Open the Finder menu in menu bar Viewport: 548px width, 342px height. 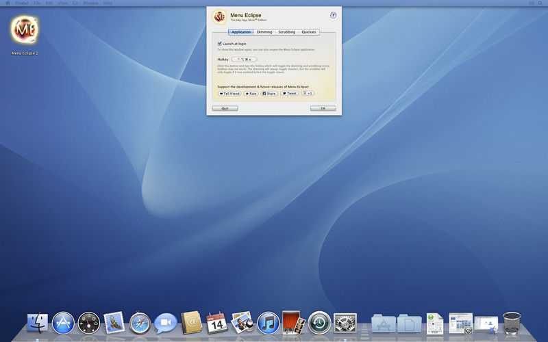(x=22, y=3)
